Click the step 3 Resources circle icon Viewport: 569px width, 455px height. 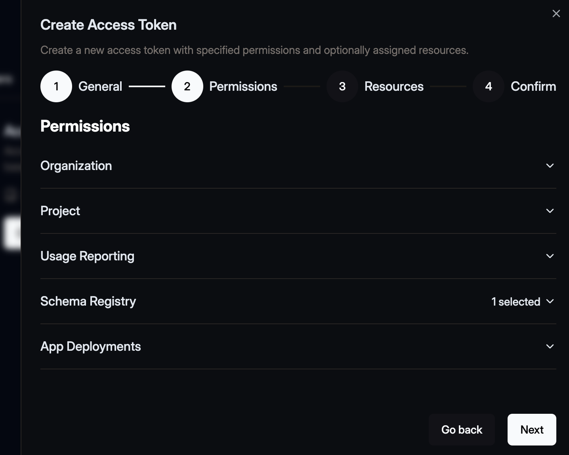(342, 86)
